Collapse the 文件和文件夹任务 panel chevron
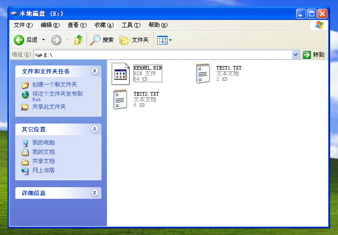The width and height of the screenshot is (338, 235). (95, 71)
